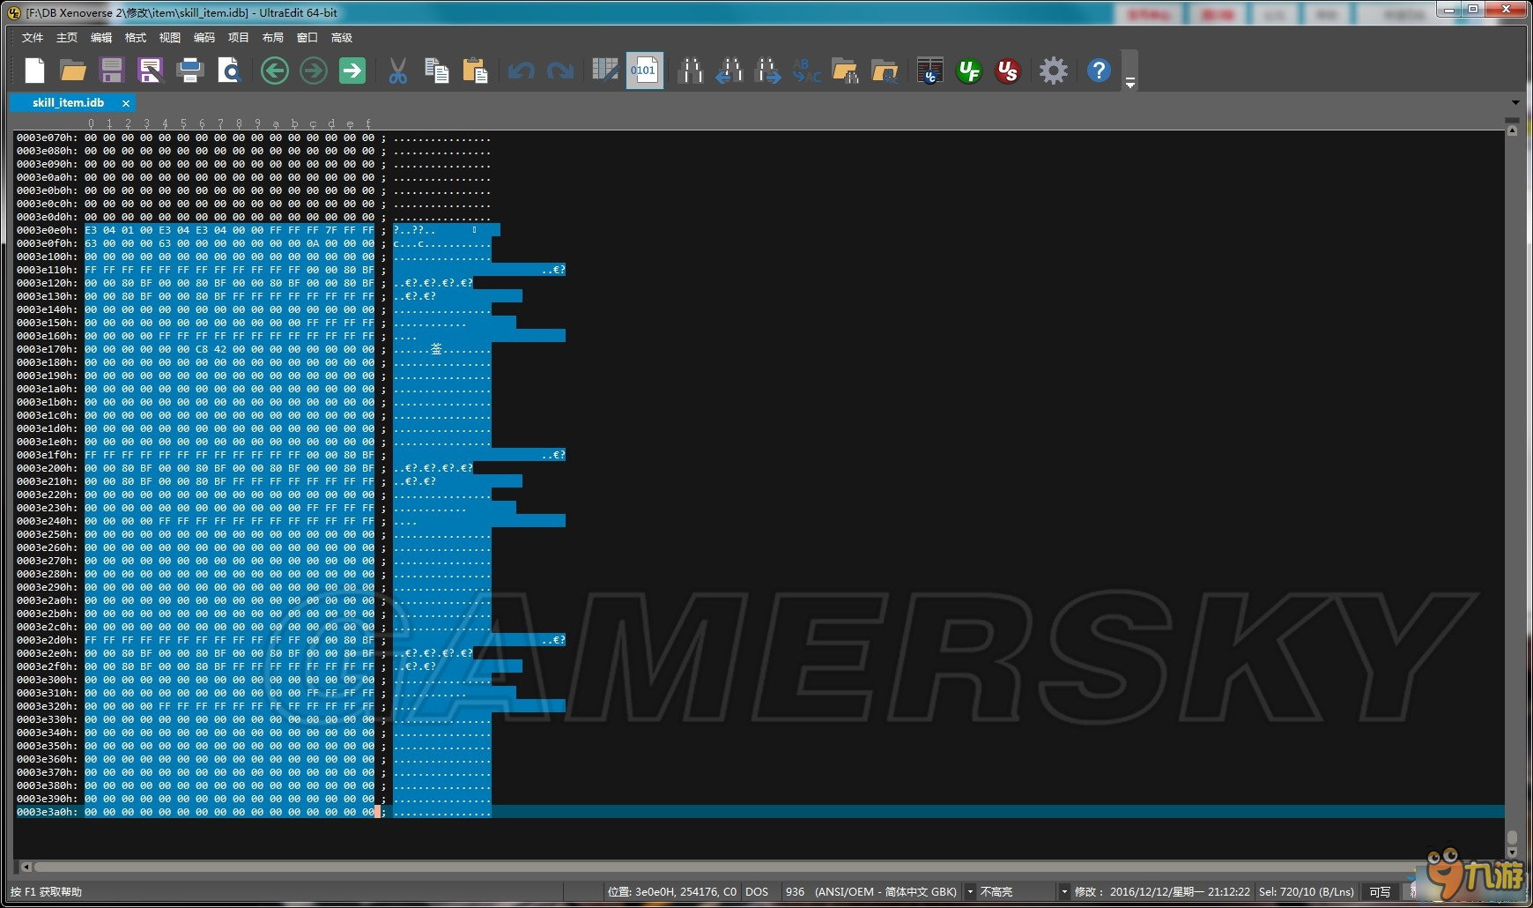Click the Find Previous binoculars icon
The image size is (1533, 908).
point(729,71)
